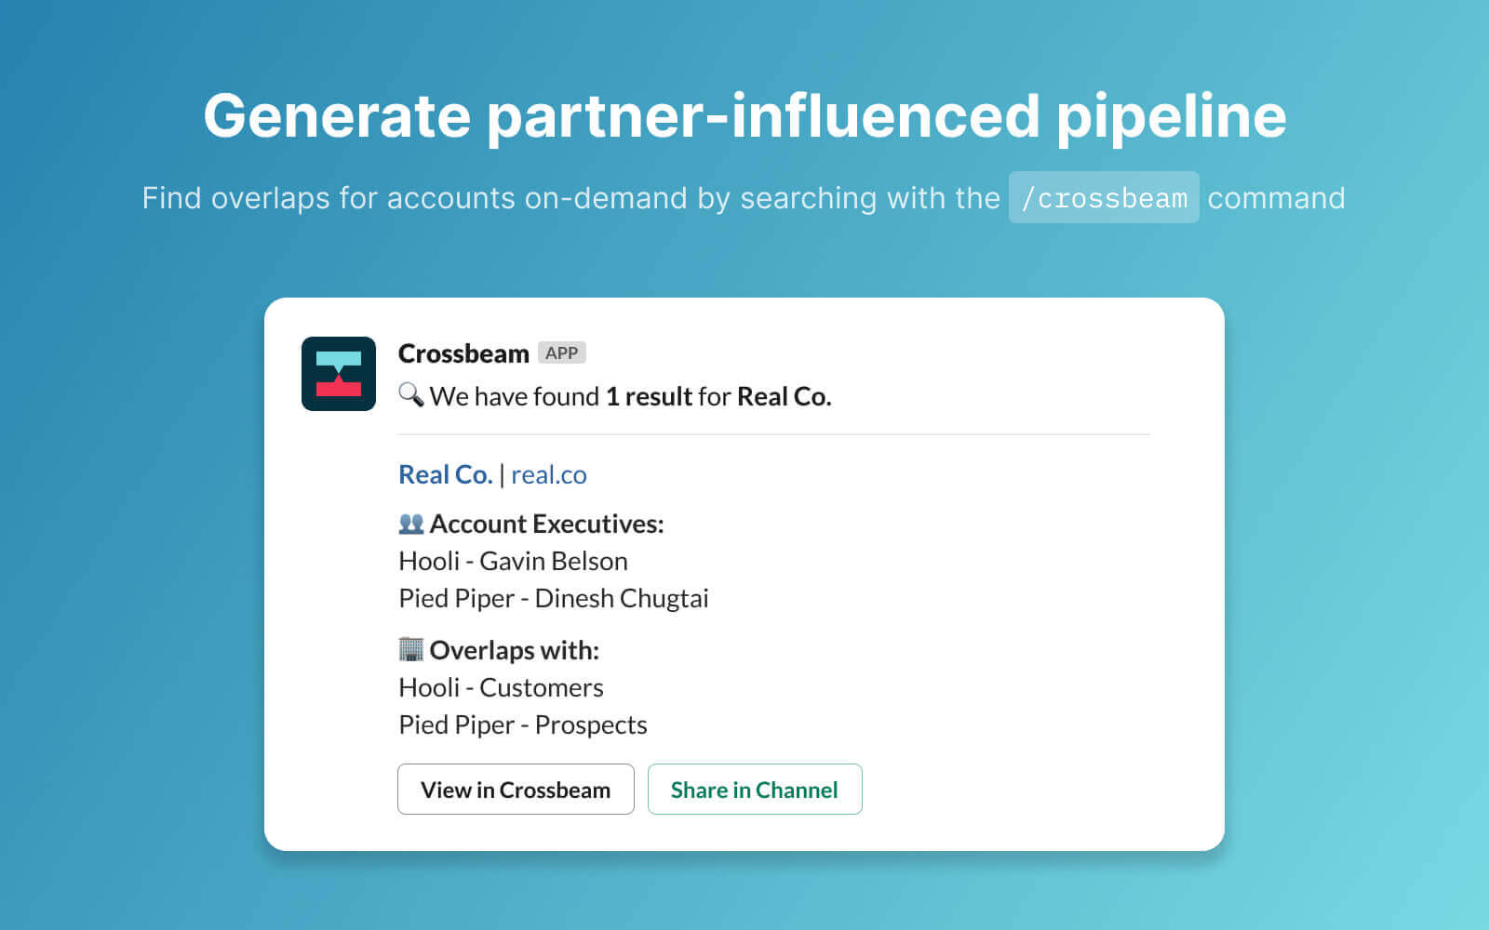Click the Generate partner-influenced pipeline headline
Image resolution: width=1489 pixels, height=930 pixels.
744,116
